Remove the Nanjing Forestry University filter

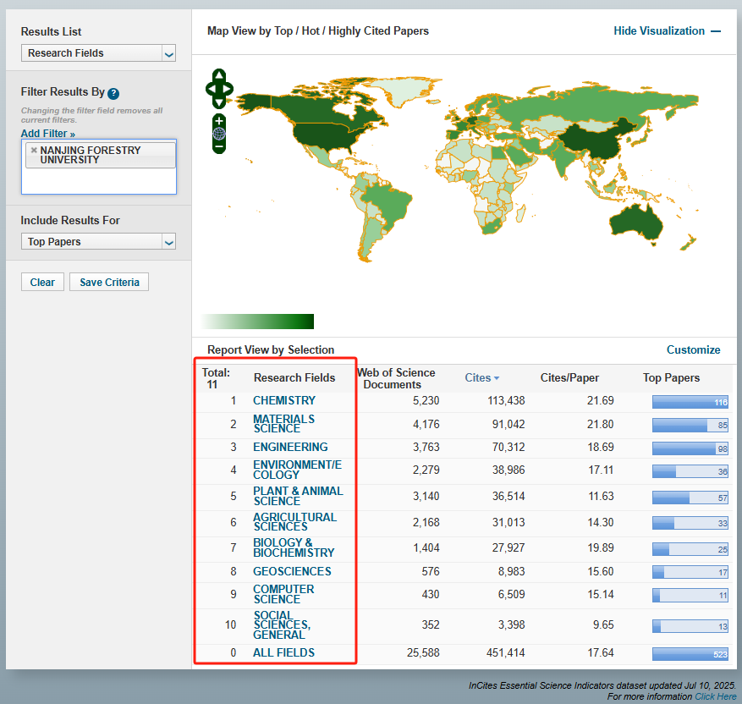click(x=34, y=150)
